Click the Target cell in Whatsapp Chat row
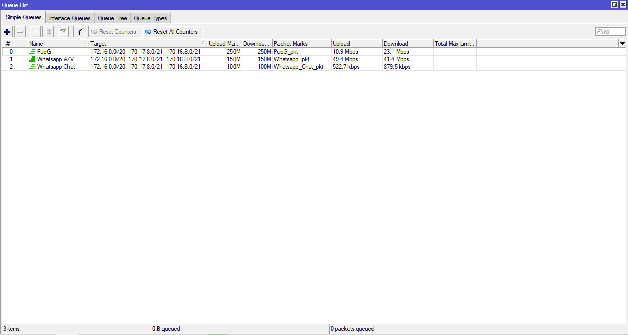The image size is (628, 335). click(148, 67)
